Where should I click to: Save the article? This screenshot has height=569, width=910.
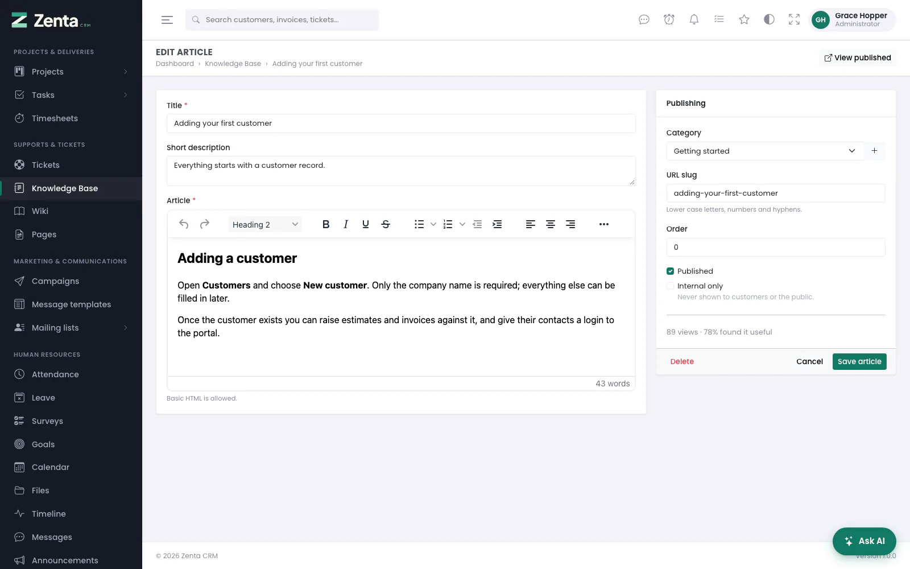point(859,362)
